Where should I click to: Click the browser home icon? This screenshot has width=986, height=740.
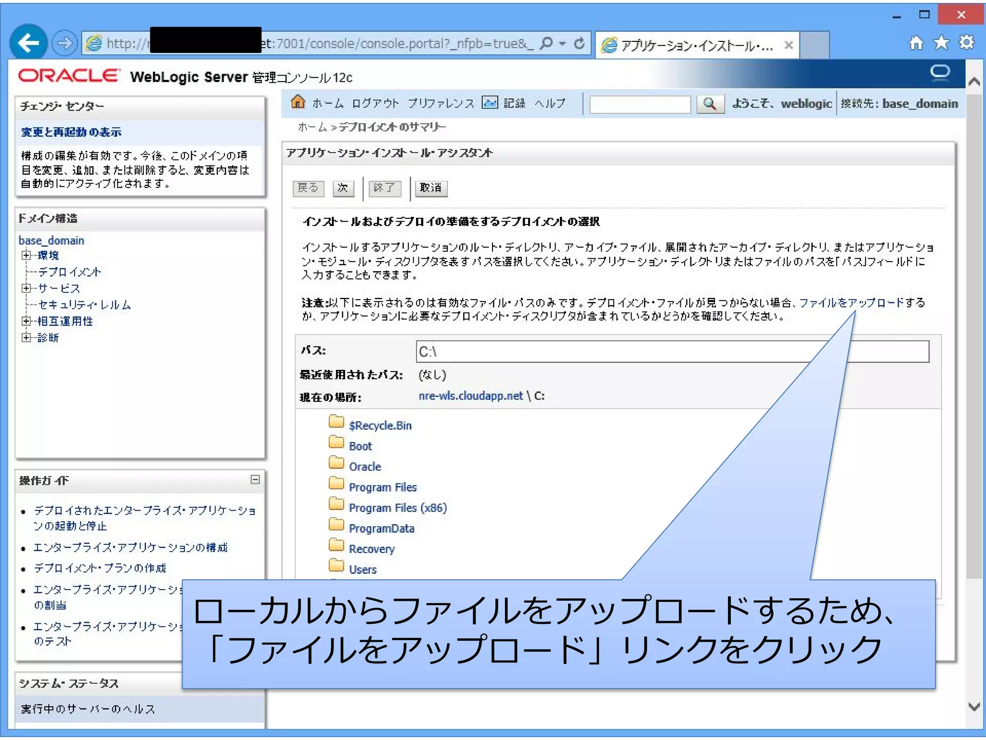[x=915, y=43]
